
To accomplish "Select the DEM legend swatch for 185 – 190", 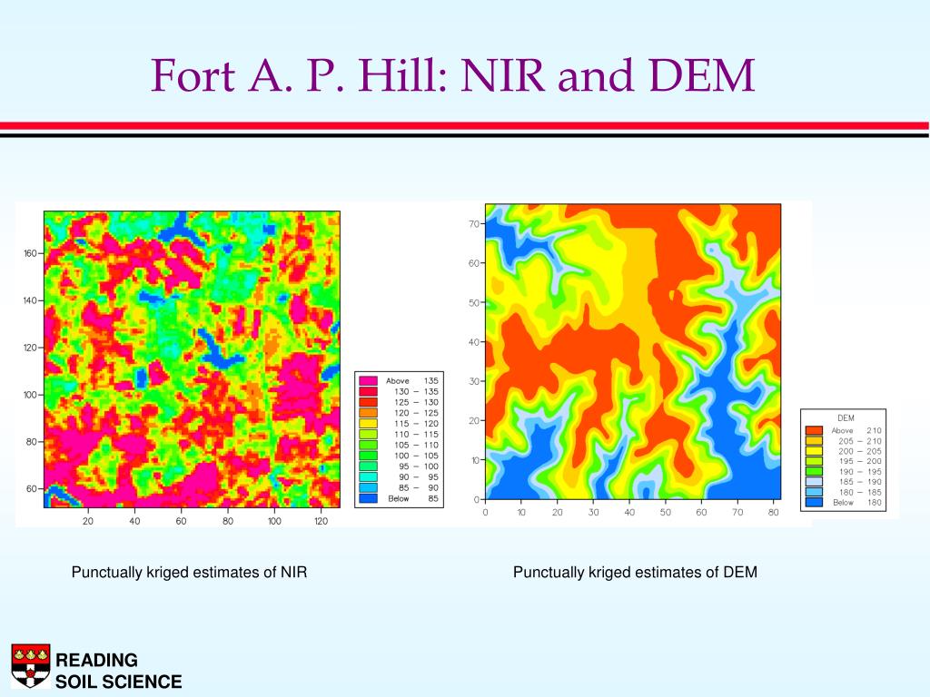I will coord(814,482).
